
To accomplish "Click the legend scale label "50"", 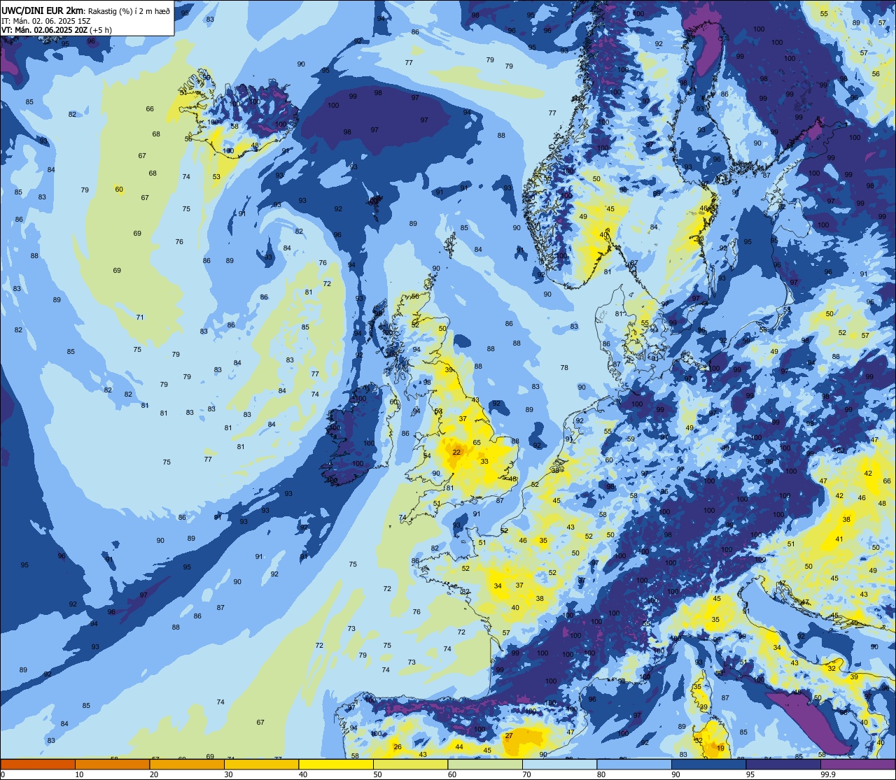I will click(x=377, y=774).
